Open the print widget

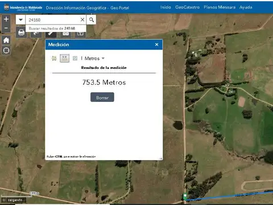coord(21,32)
